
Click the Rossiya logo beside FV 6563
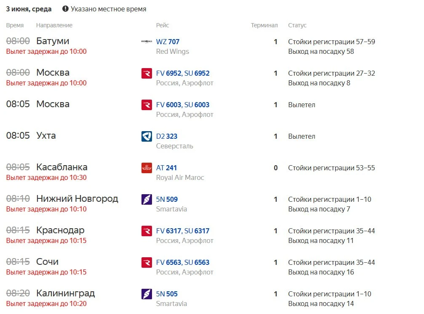click(147, 263)
